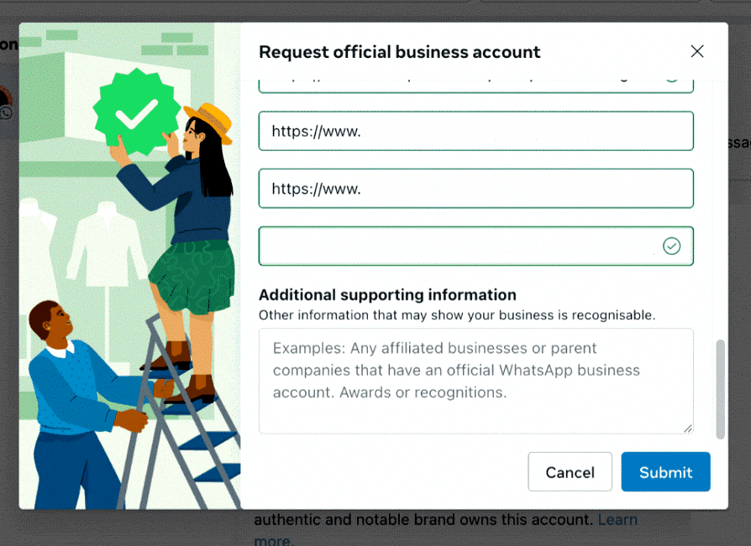751x546 pixels.
Task: Focus the first https://www. link field
Action: pos(476,131)
